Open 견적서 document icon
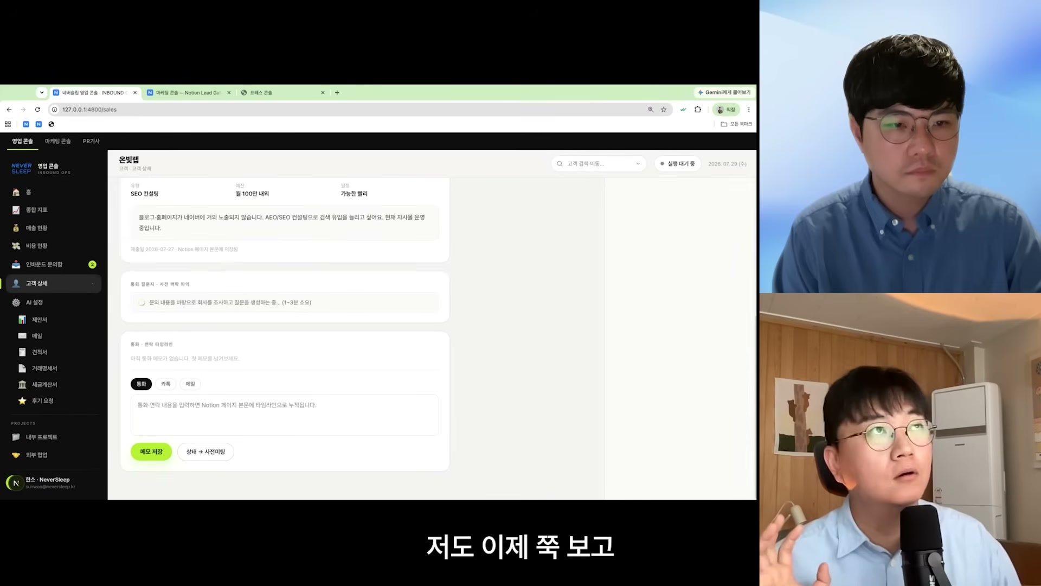This screenshot has width=1041, height=586. [x=22, y=352]
